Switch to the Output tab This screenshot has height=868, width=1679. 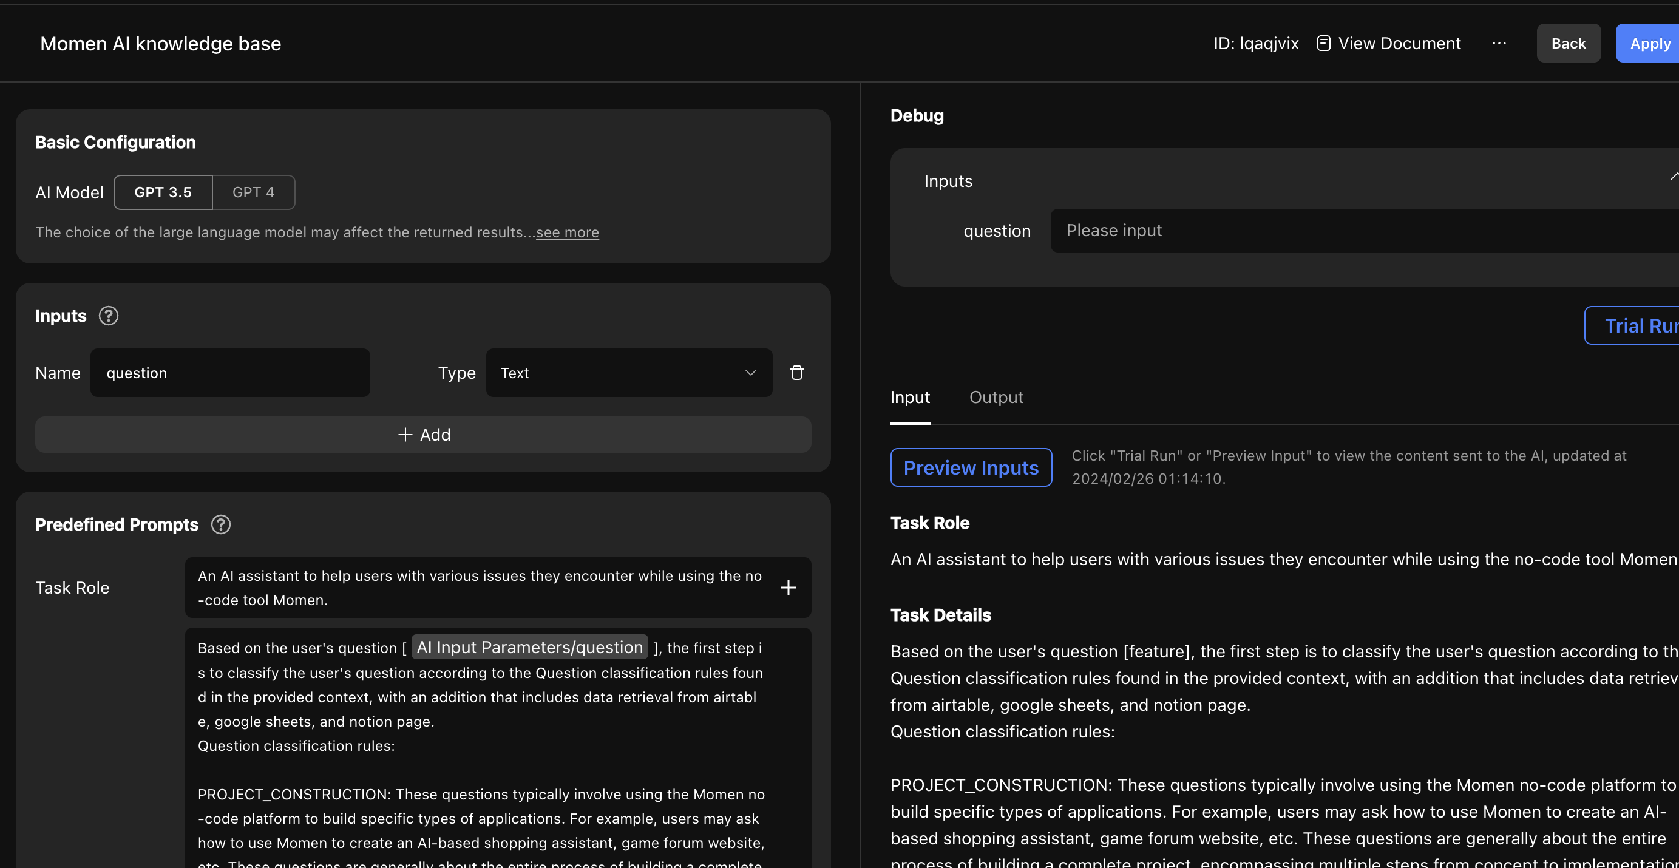point(996,397)
